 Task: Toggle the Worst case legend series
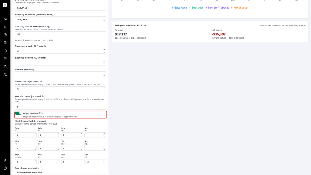(239, 8)
